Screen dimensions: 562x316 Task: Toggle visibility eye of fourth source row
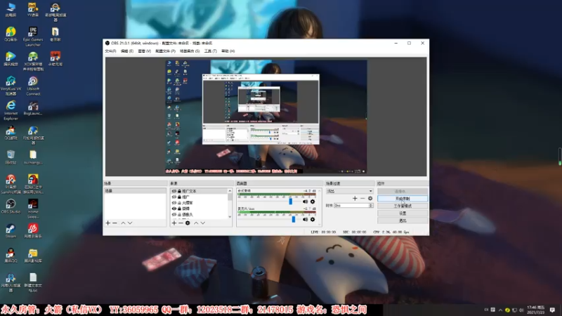point(174,209)
